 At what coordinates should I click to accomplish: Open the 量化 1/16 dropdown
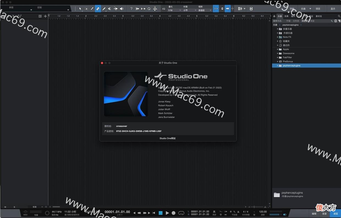coord(174,10)
